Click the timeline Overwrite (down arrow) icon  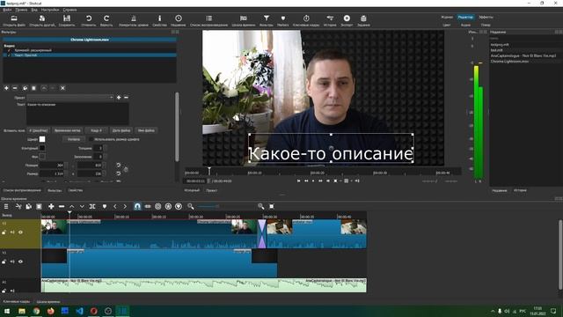click(x=82, y=206)
